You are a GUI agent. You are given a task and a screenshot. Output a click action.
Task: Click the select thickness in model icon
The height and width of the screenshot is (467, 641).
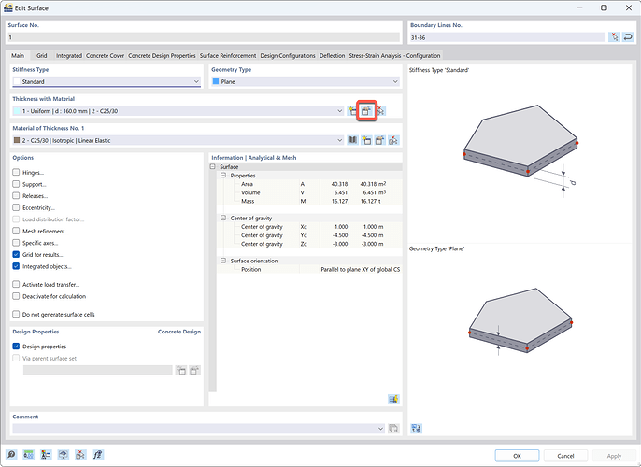(x=380, y=111)
